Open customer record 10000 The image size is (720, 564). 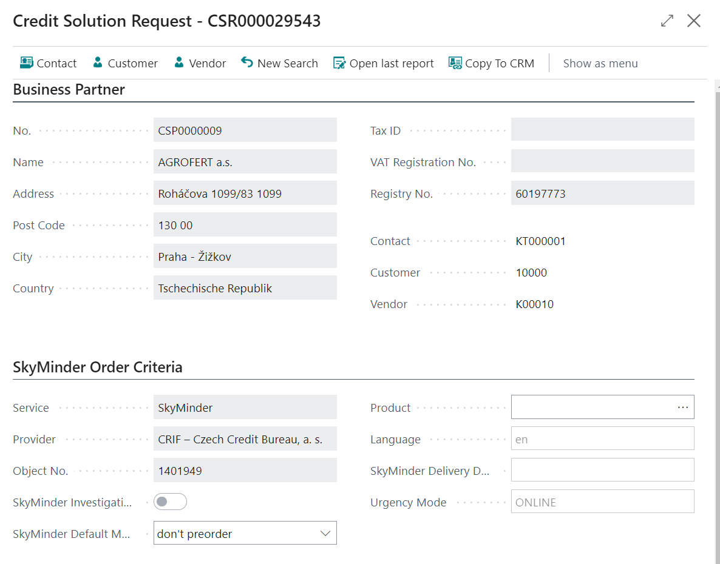[531, 272]
